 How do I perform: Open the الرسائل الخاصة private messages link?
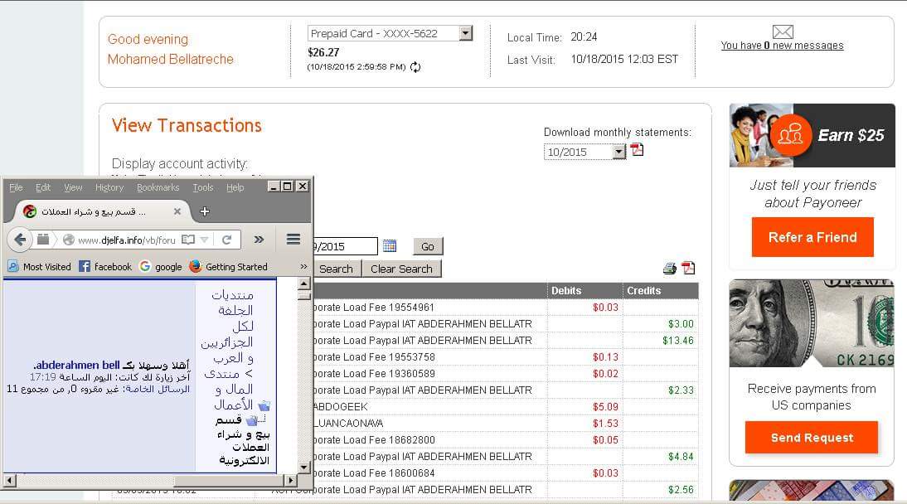click(x=158, y=389)
